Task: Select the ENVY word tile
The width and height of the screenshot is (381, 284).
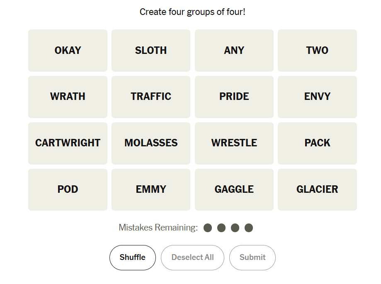Action: click(x=317, y=97)
